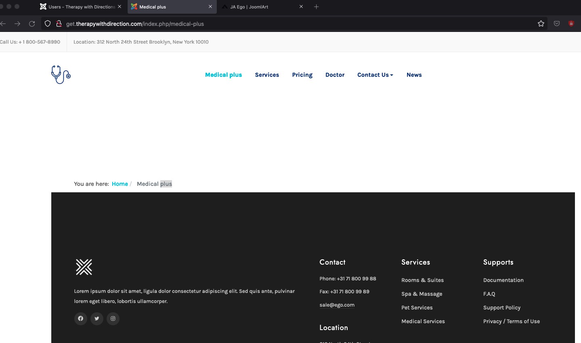Open the Pocket save icon in toolbar
Screen dimensions: 581x343
click(557, 24)
